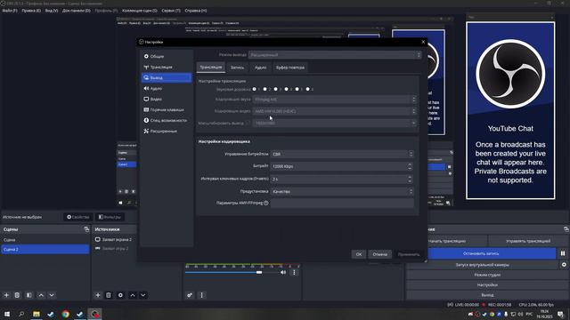
Task: Delete the selected source with the trash icon
Action: (x=109, y=295)
